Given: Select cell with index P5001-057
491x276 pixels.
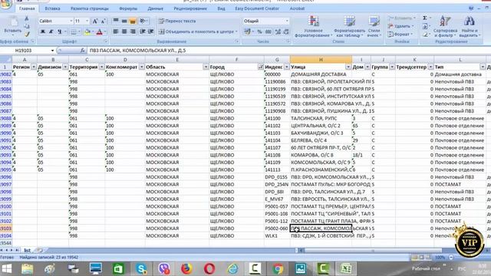Looking at the screenshot, I should pyautogui.click(x=277, y=206).
